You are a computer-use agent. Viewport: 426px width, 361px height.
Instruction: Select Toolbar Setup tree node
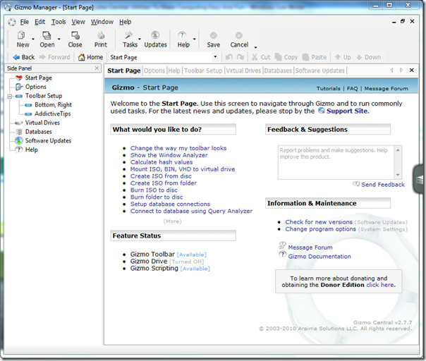(44, 96)
